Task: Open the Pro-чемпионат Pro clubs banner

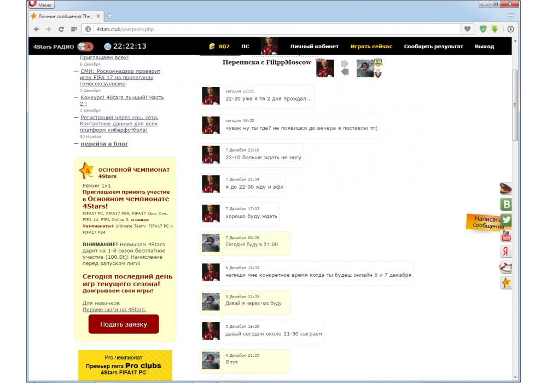Action: (125, 365)
